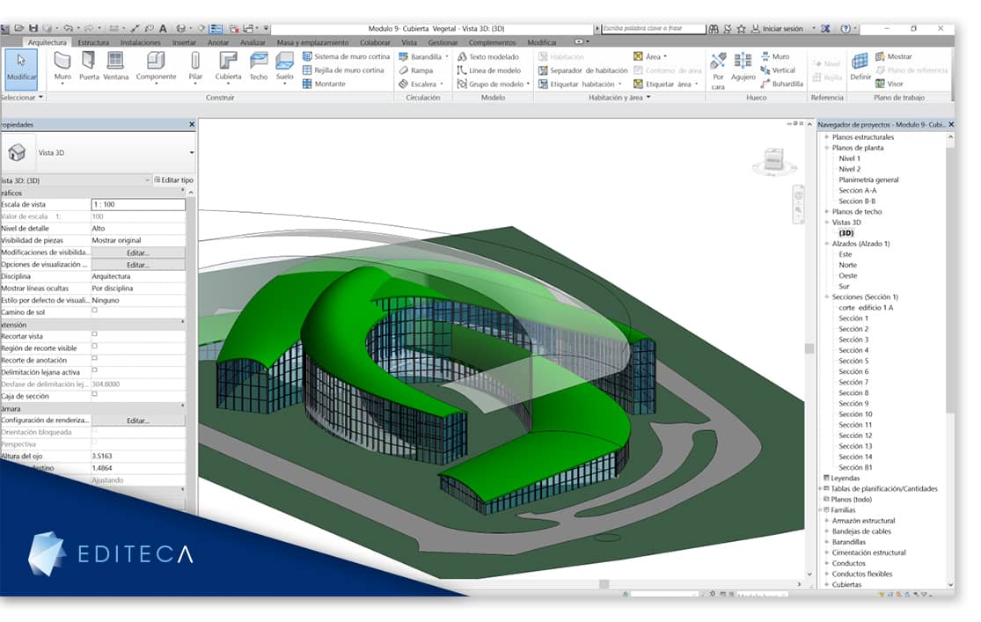Select the Escalera stair tool

421,84
